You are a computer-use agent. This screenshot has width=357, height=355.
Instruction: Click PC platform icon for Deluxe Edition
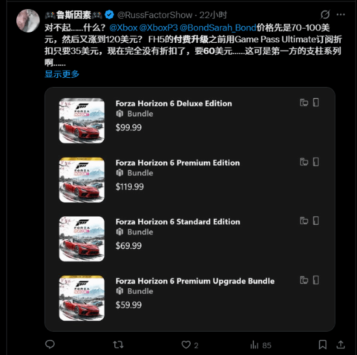coord(304,103)
